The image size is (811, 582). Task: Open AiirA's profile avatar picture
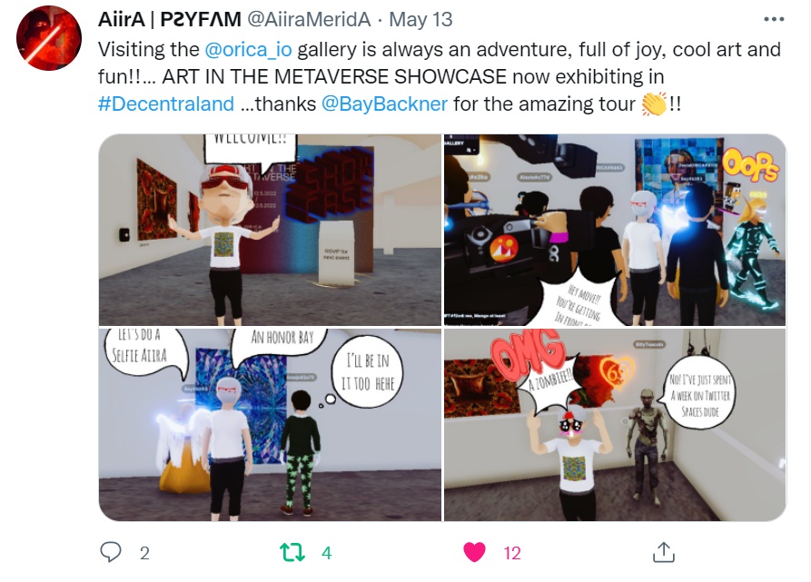(x=49, y=38)
